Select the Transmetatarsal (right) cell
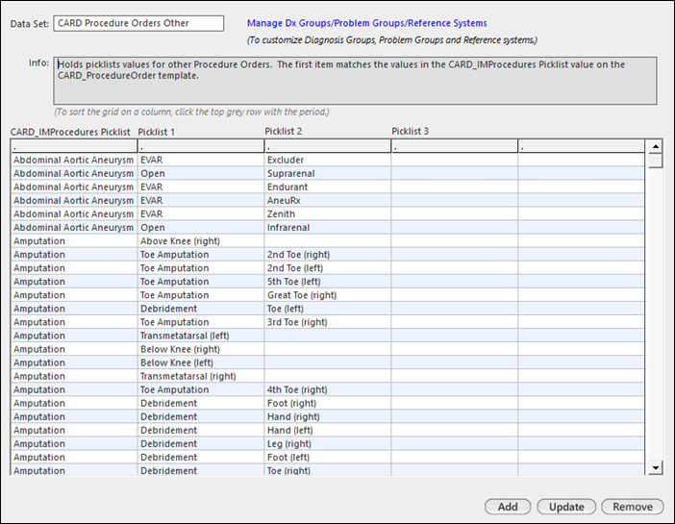The image size is (675, 524). tap(201, 376)
